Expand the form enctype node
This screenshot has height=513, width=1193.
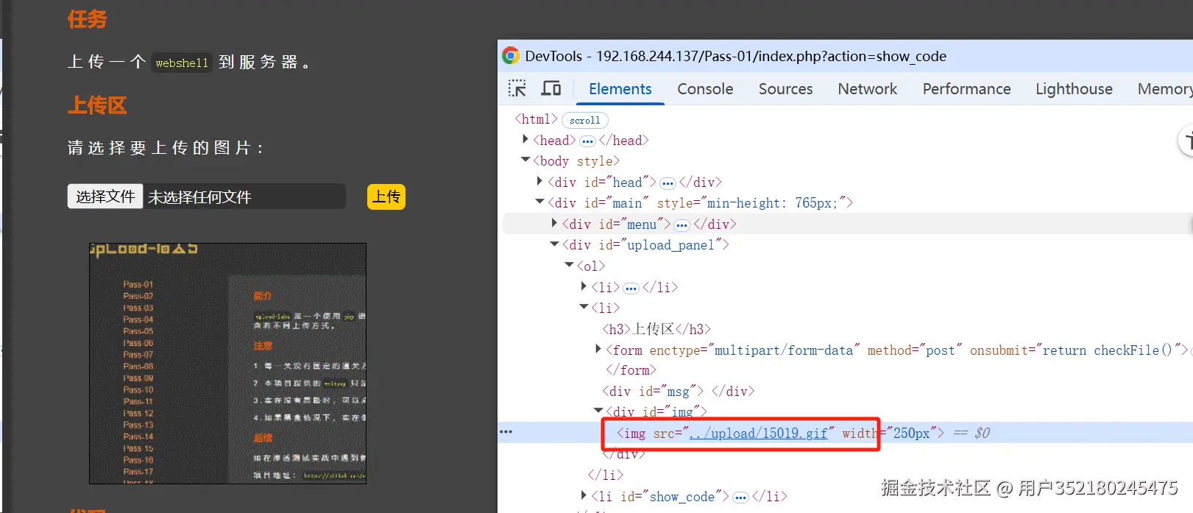[598, 349]
